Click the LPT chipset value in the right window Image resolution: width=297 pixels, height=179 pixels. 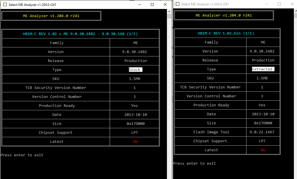pyautogui.click(x=262, y=141)
